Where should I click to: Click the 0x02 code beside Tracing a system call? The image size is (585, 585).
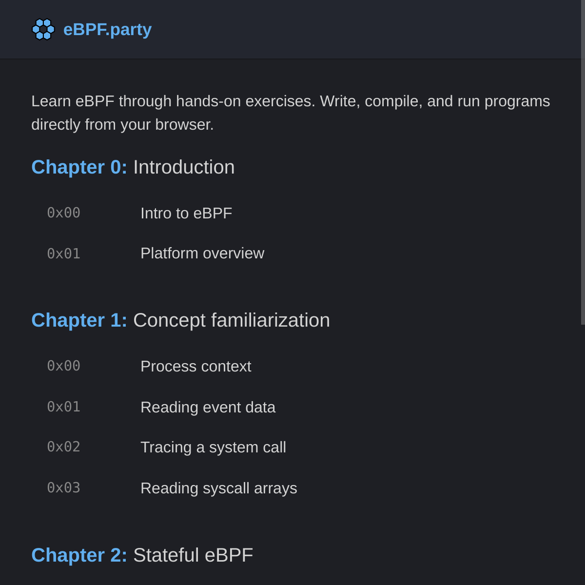(x=63, y=447)
